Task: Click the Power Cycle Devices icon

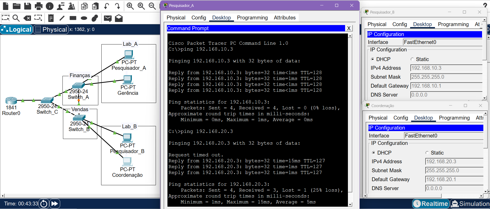Action: click(44, 204)
